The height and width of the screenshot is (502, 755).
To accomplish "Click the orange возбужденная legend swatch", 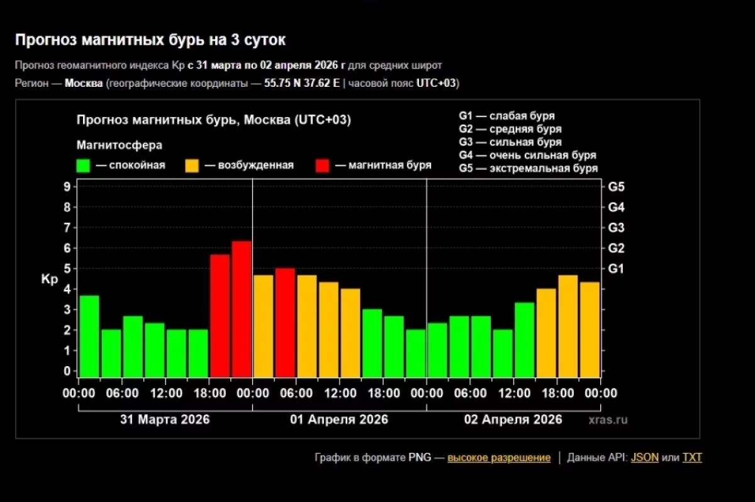I will pyautogui.click(x=192, y=165).
